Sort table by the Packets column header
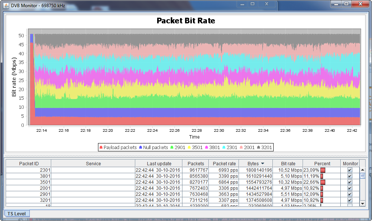372x221 pixels. (x=196, y=163)
